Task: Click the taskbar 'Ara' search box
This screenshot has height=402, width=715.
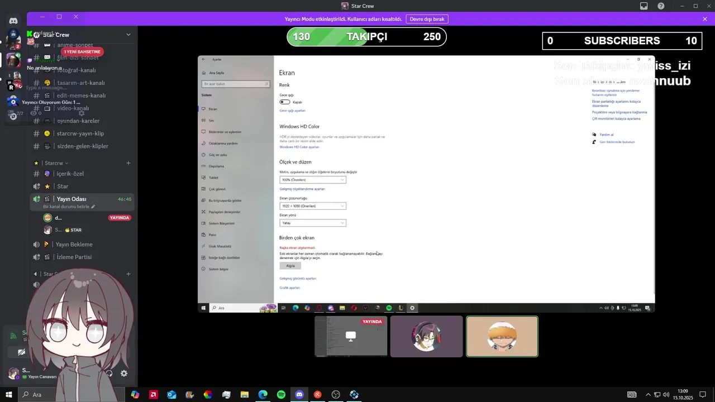Action: (71, 395)
